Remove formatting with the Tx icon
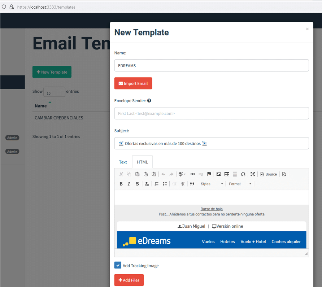Screen dimensions: 322x288 tap(147, 184)
